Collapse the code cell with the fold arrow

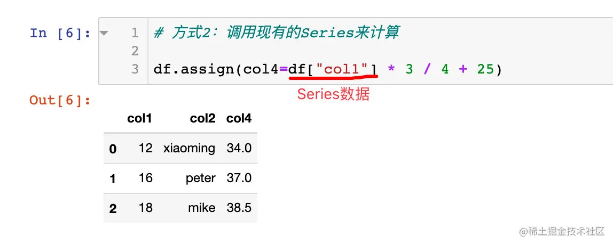pyautogui.click(x=104, y=33)
